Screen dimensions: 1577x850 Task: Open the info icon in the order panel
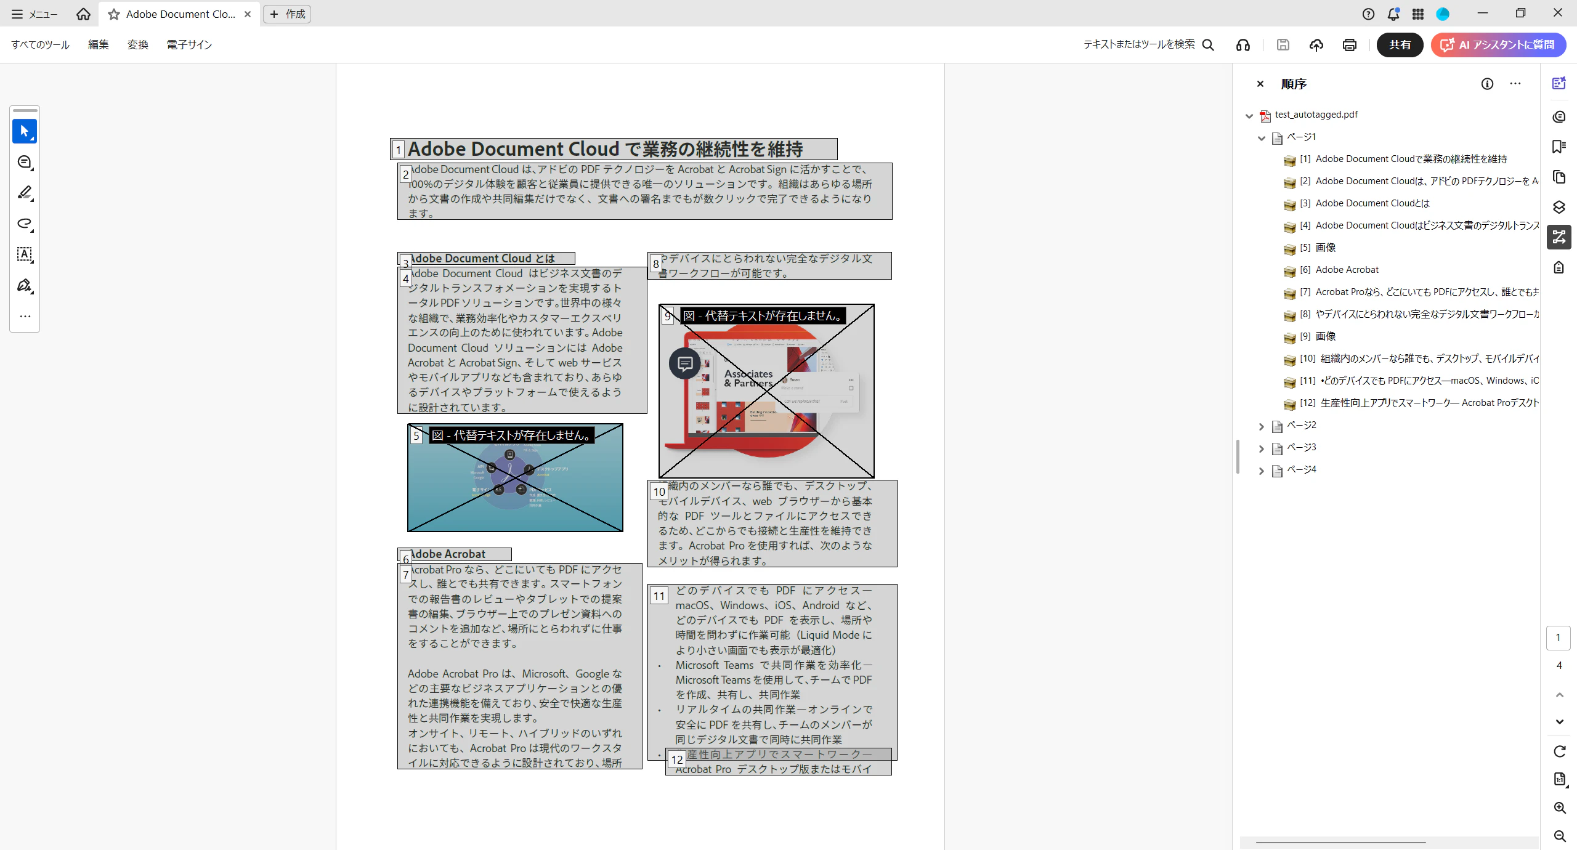pos(1487,84)
